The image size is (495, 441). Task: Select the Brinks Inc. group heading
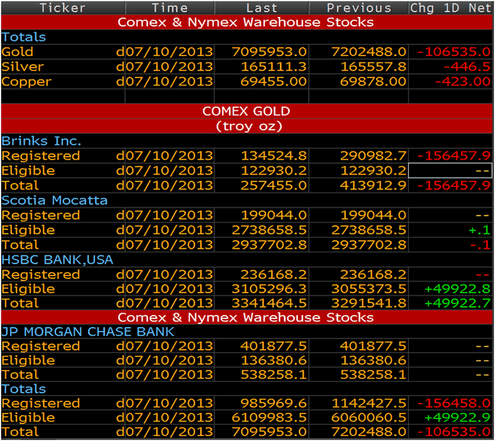click(42, 141)
